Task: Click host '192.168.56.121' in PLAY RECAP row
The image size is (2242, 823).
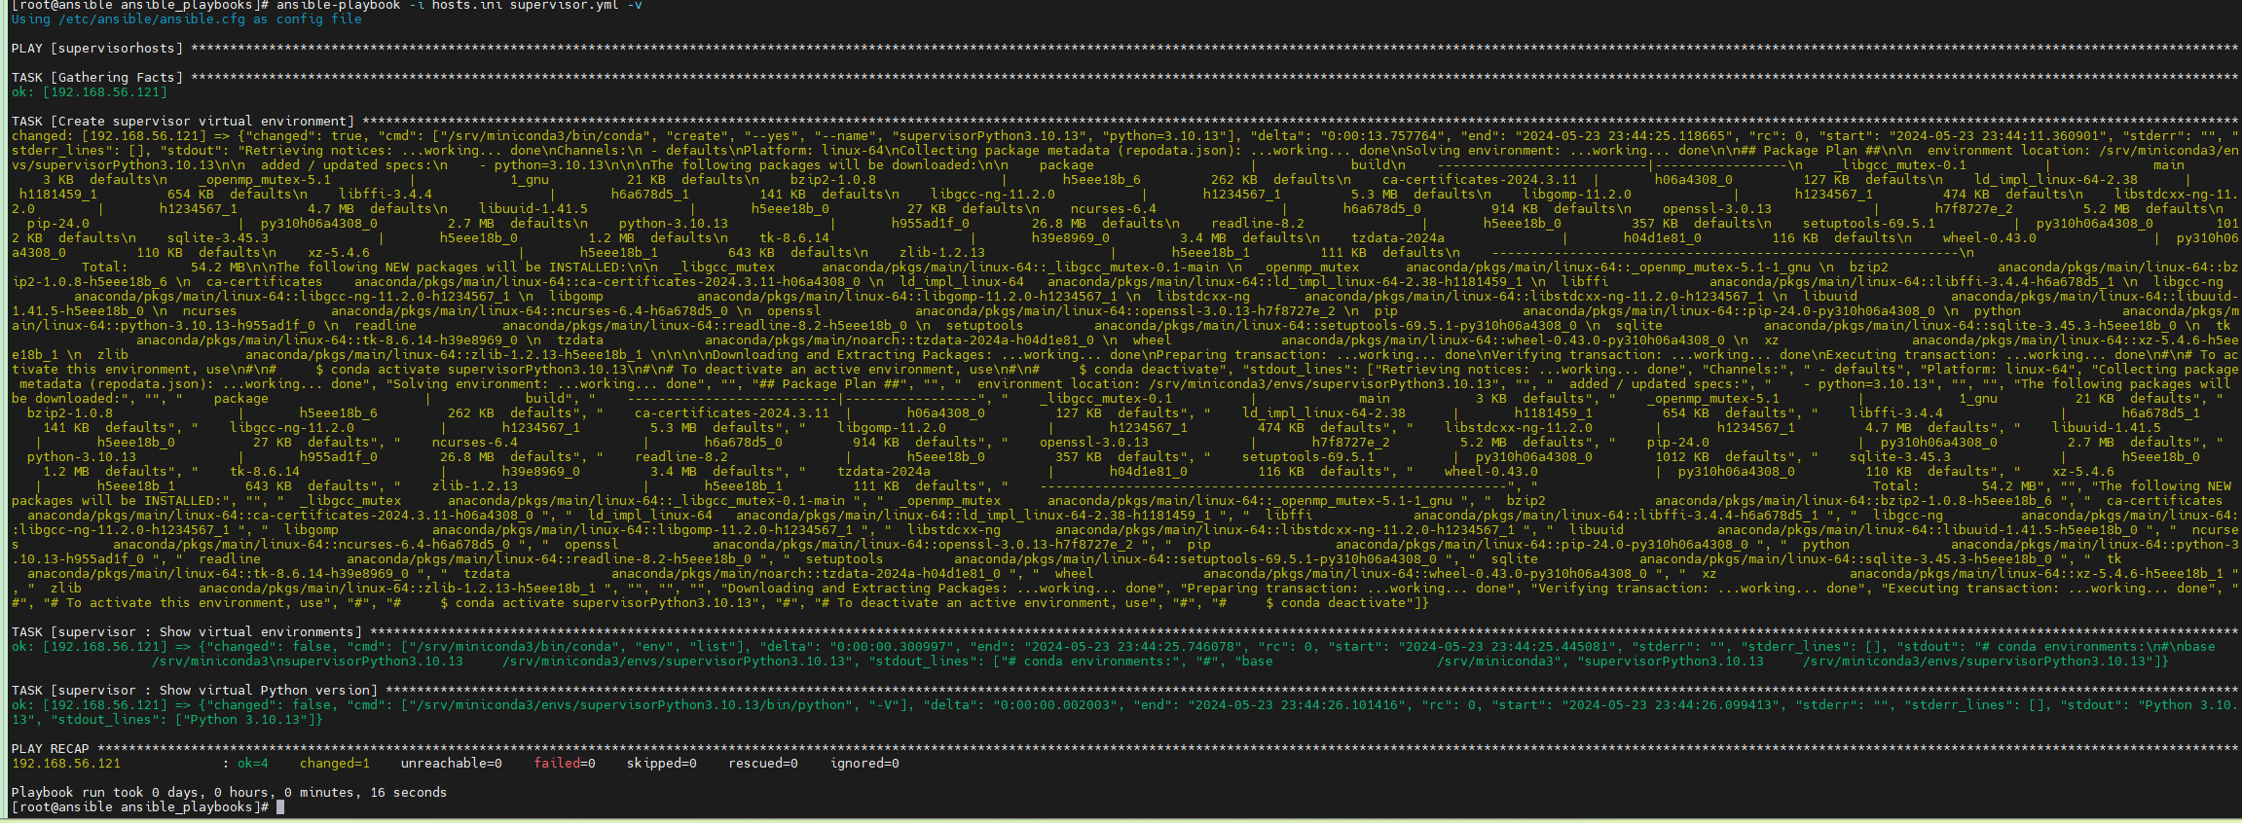Action: pos(66,764)
